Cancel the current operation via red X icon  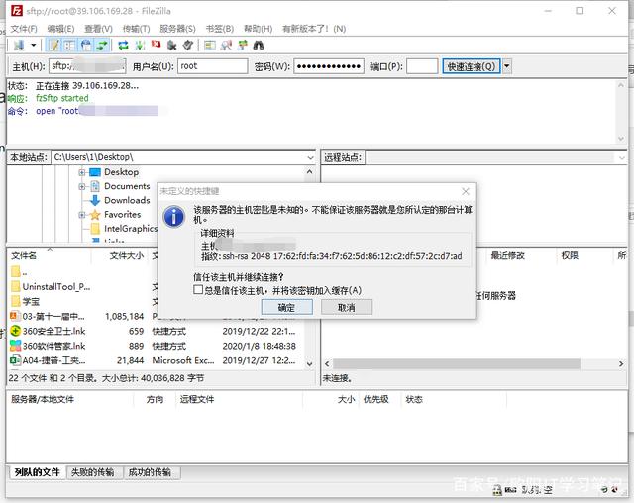[x=157, y=45]
